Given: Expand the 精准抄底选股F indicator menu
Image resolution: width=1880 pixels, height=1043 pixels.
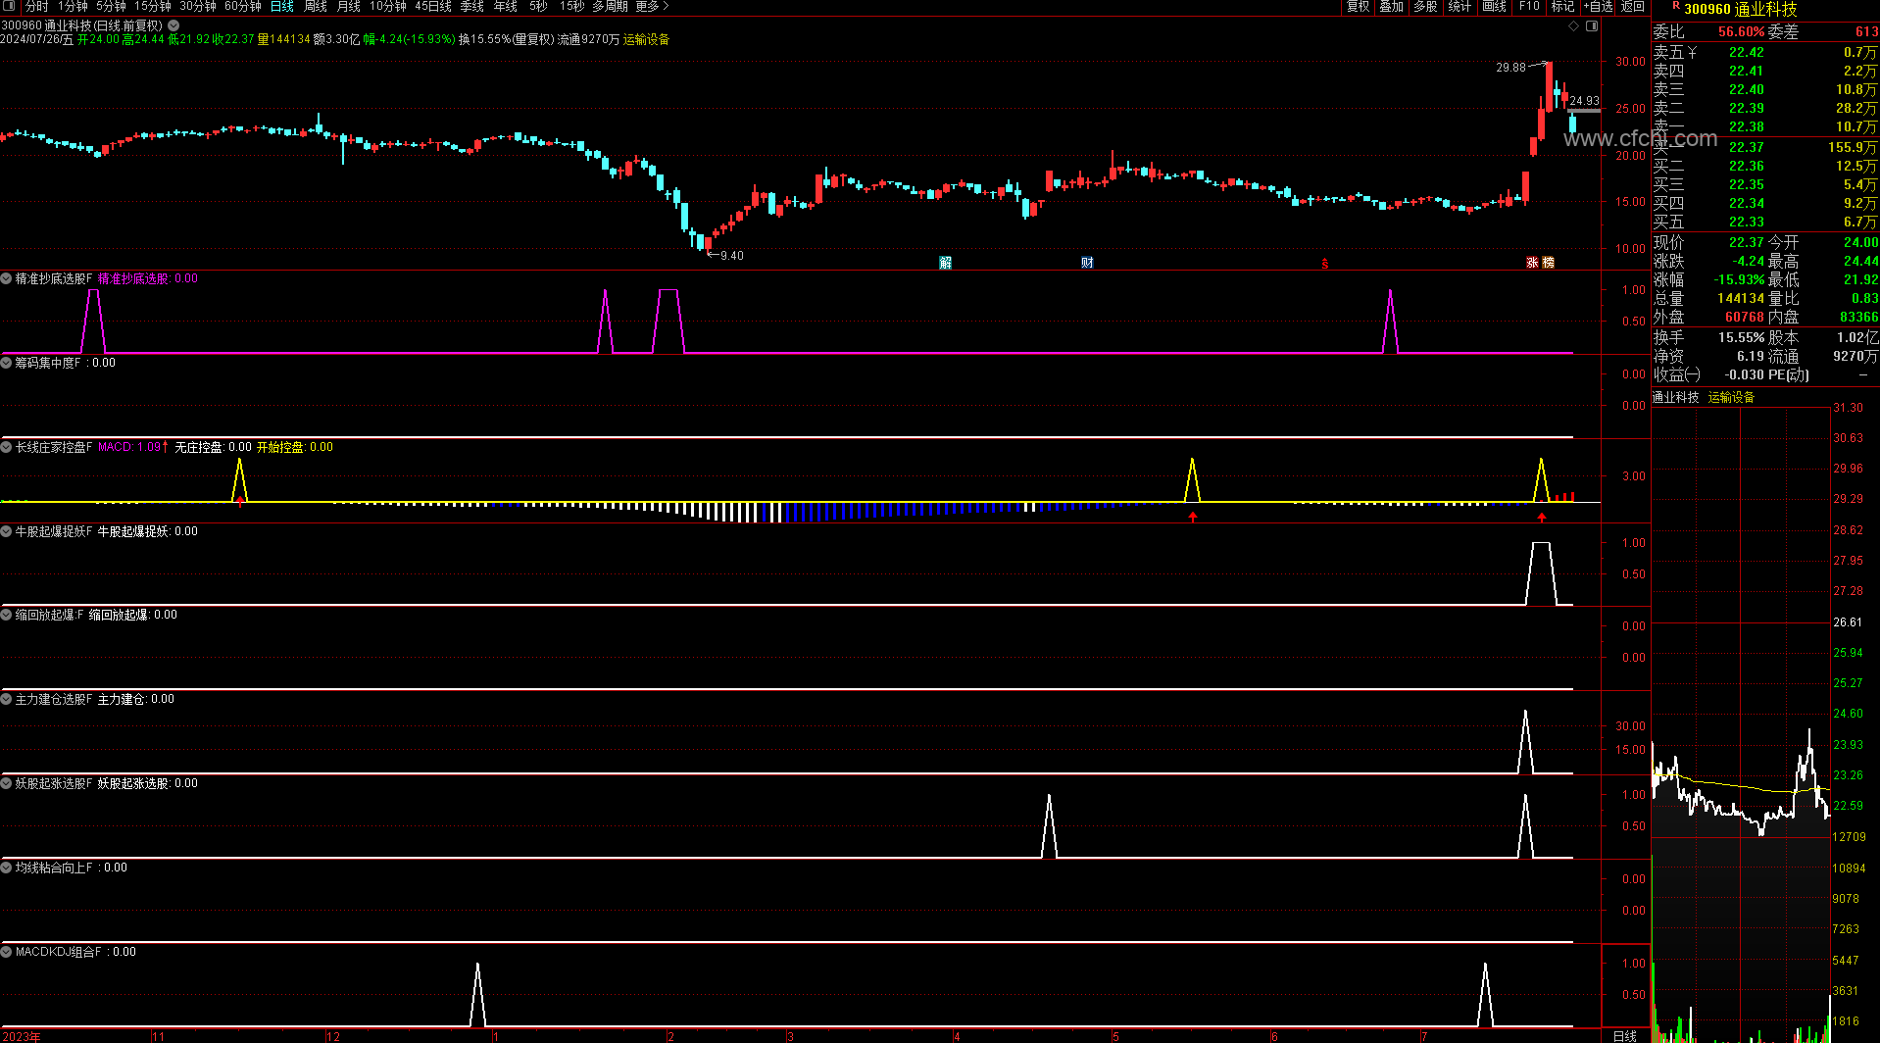Looking at the screenshot, I should [7, 279].
